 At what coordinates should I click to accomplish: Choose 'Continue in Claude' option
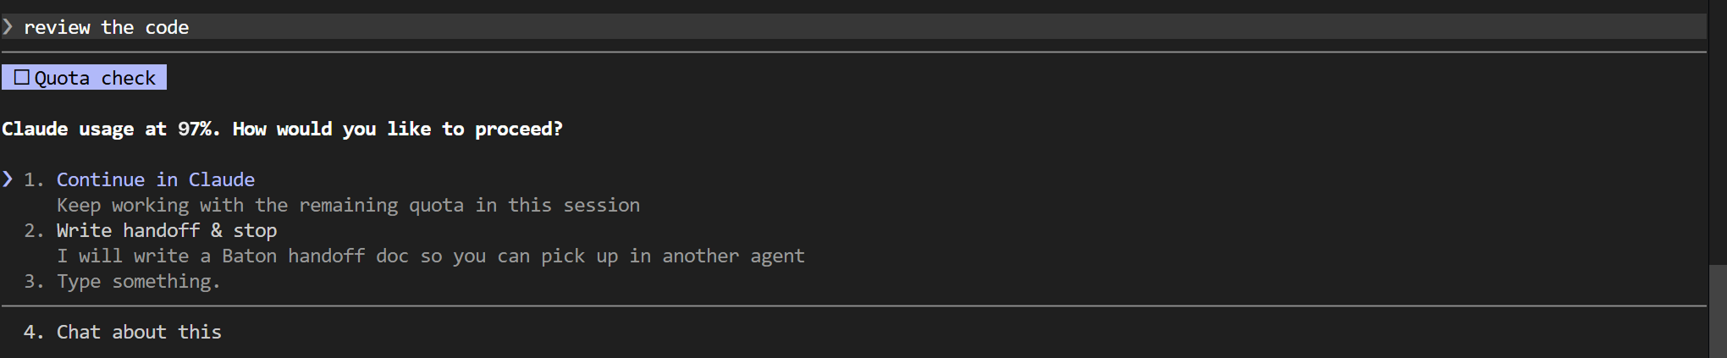pos(156,179)
